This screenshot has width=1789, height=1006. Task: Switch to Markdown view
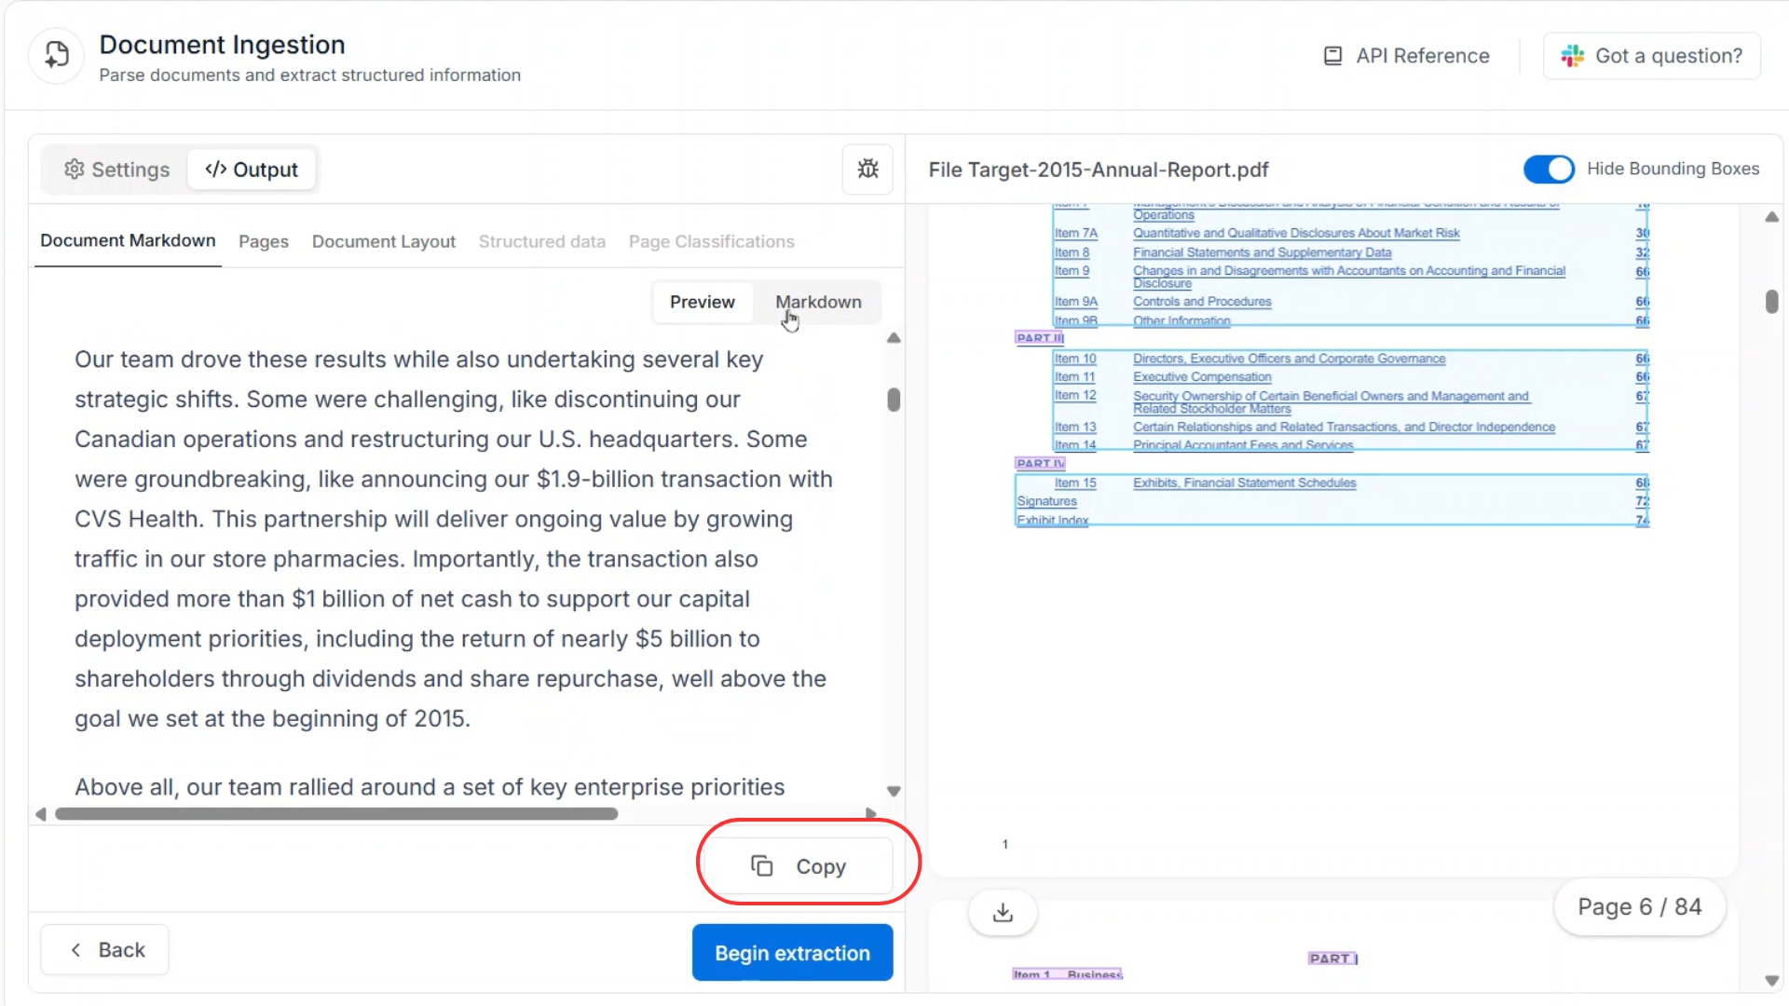(818, 302)
